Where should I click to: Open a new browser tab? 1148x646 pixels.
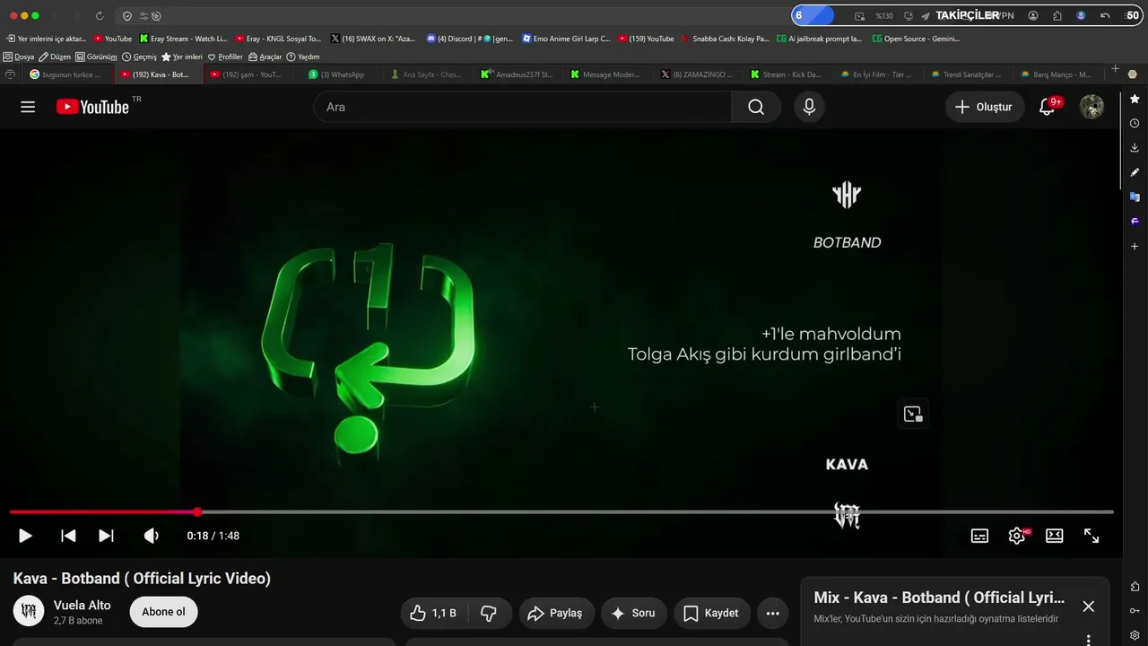[1115, 69]
